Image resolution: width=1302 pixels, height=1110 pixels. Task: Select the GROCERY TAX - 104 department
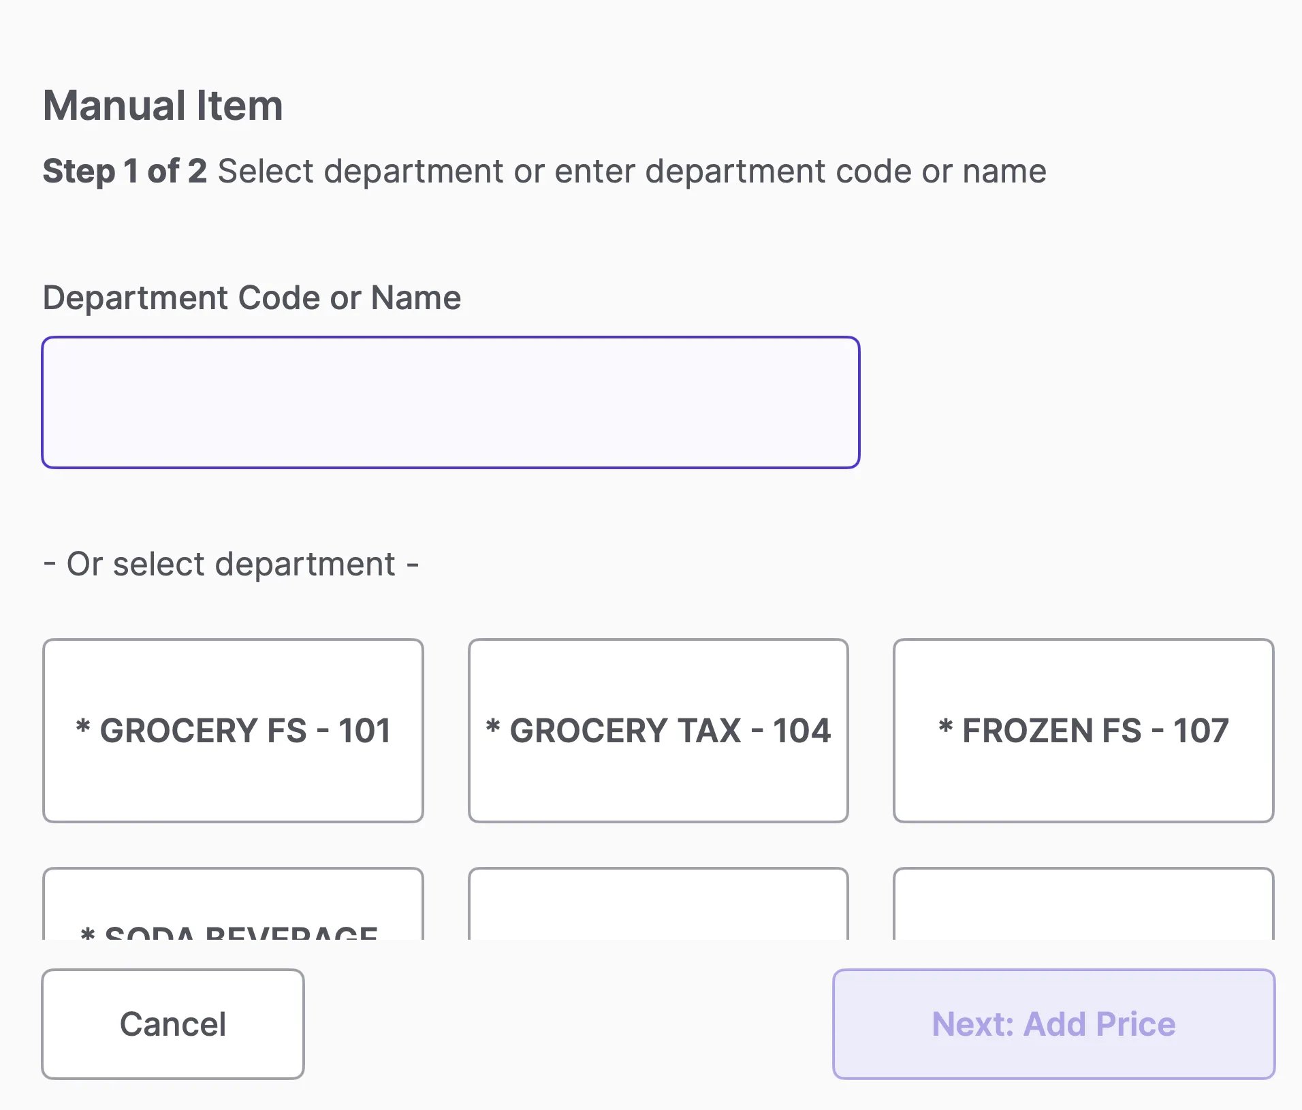coord(658,731)
